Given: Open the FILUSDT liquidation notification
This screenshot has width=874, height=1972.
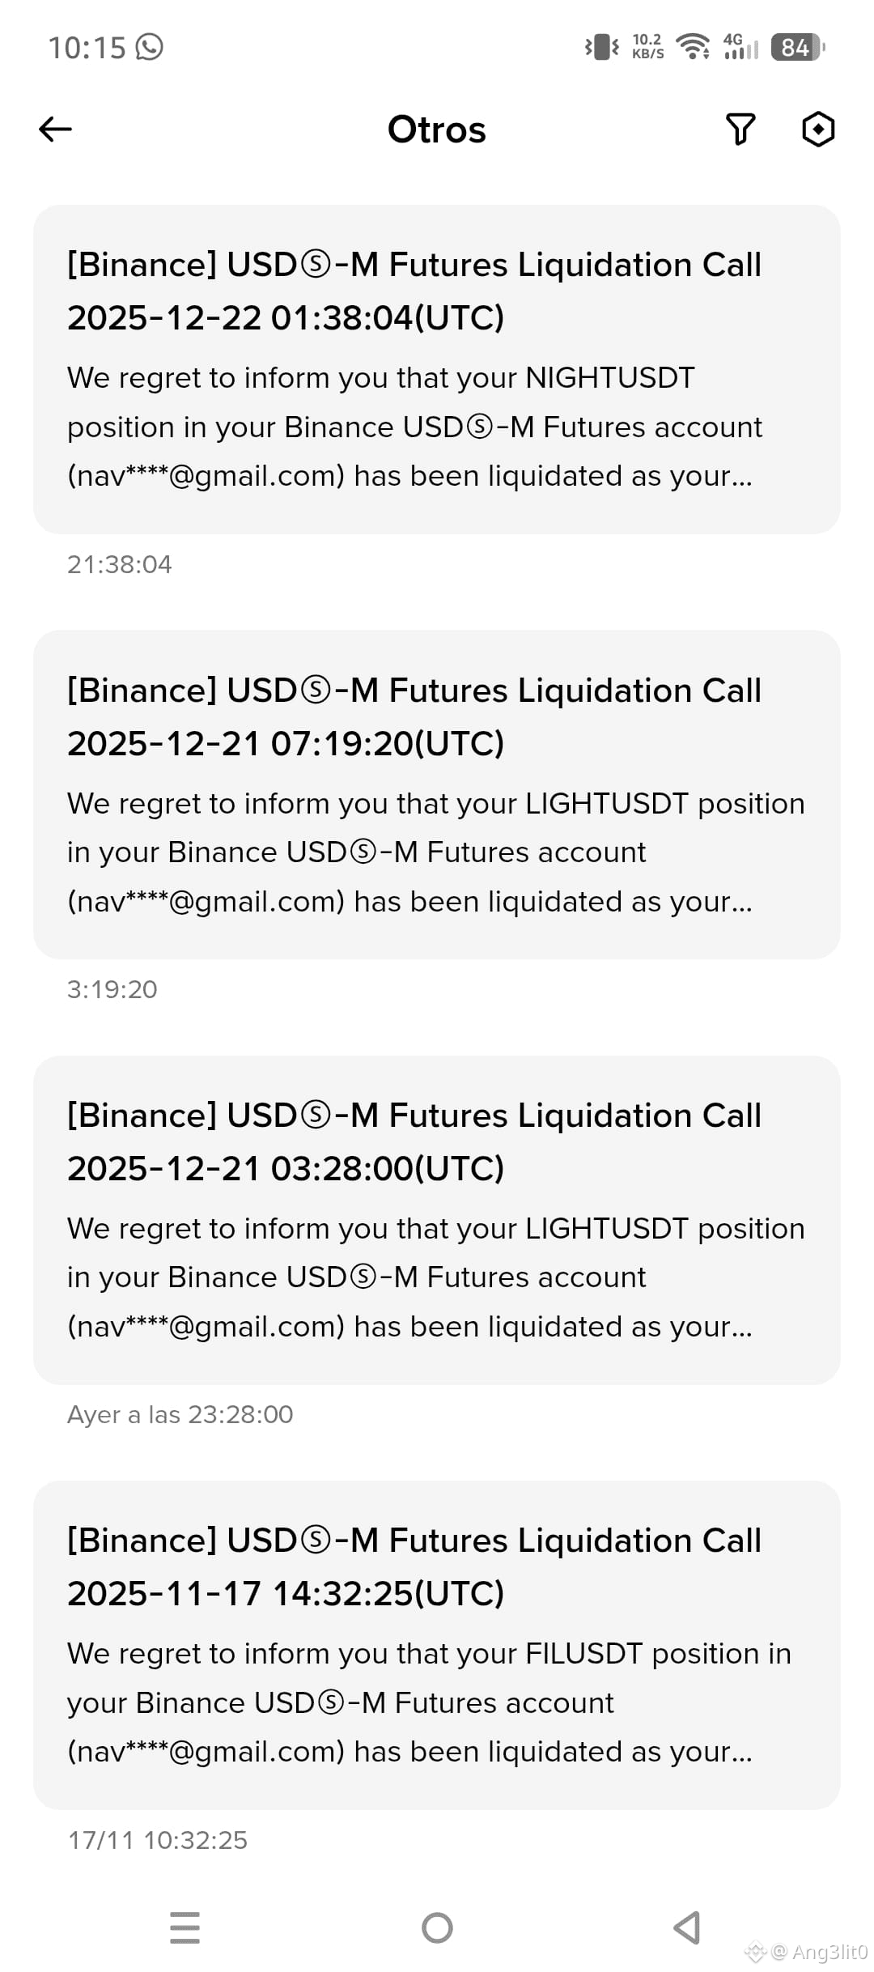Looking at the screenshot, I should pyautogui.click(x=437, y=1645).
